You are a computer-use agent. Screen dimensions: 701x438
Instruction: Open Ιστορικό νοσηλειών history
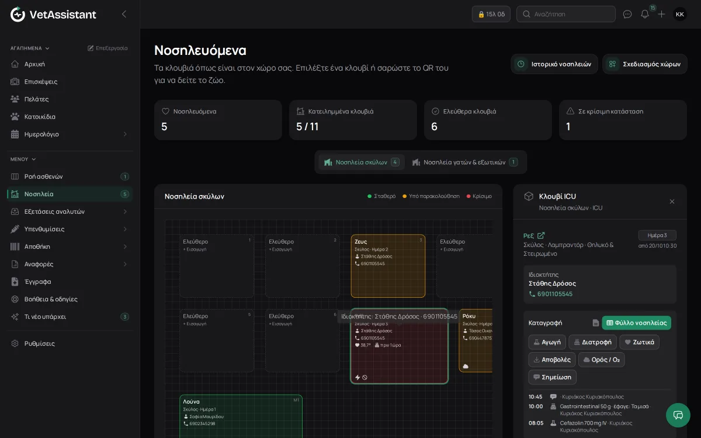(x=554, y=64)
